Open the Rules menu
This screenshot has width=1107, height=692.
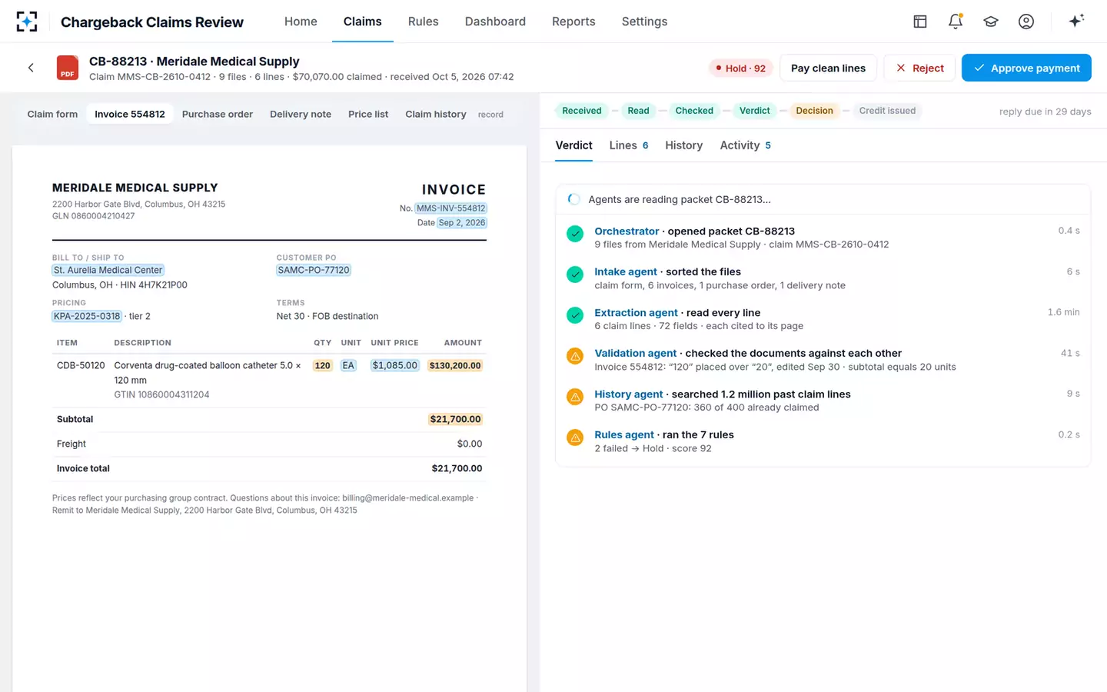click(x=424, y=22)
